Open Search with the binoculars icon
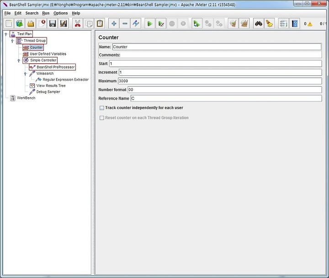 point(259,23)
